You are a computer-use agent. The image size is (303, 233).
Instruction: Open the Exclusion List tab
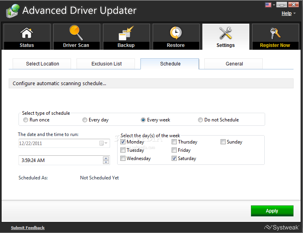point(106,64)
